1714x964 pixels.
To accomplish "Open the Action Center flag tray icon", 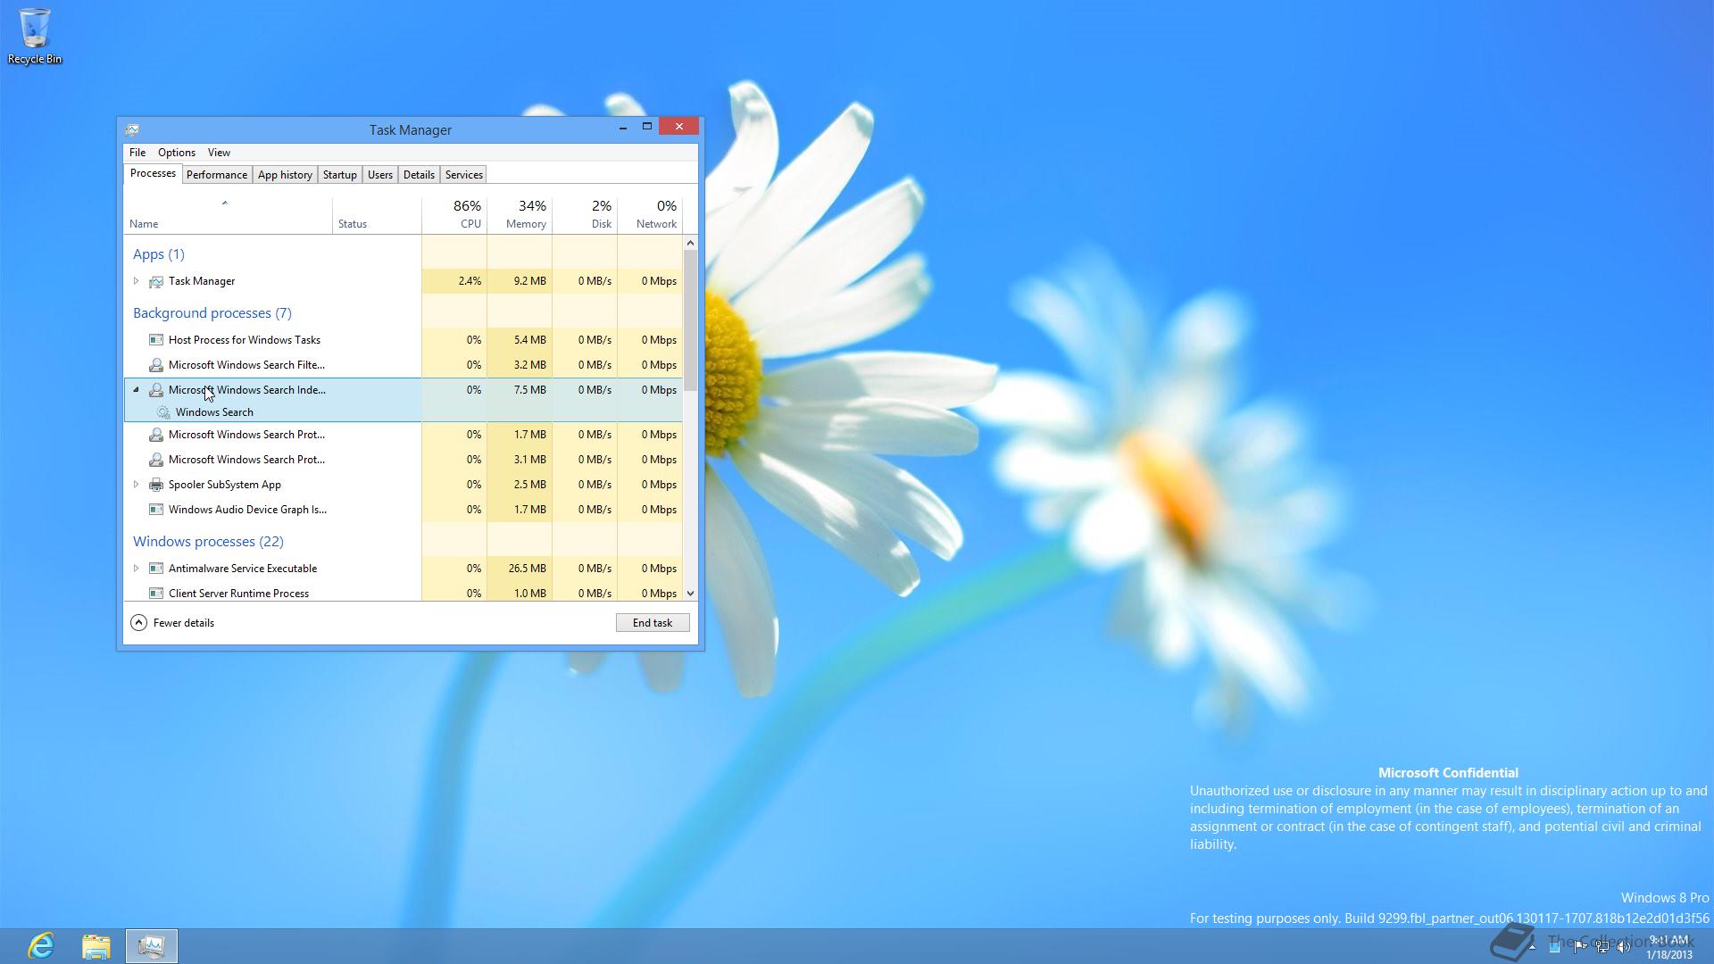I will [x=1580, y=946].
